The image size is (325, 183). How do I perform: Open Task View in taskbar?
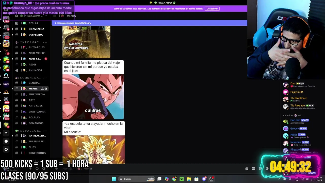[159, 179]
